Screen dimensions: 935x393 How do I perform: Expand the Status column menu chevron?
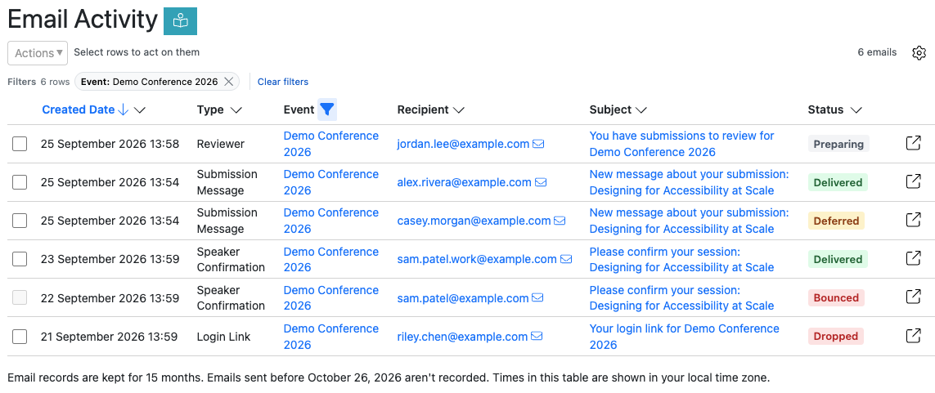click(856, 110)
